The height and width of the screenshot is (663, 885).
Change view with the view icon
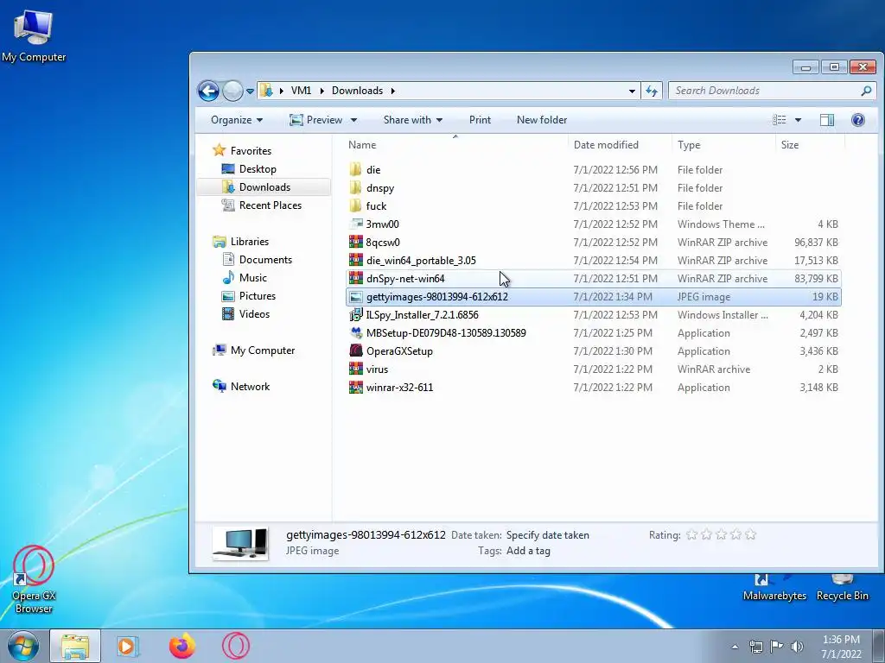(x=780, y=120)
